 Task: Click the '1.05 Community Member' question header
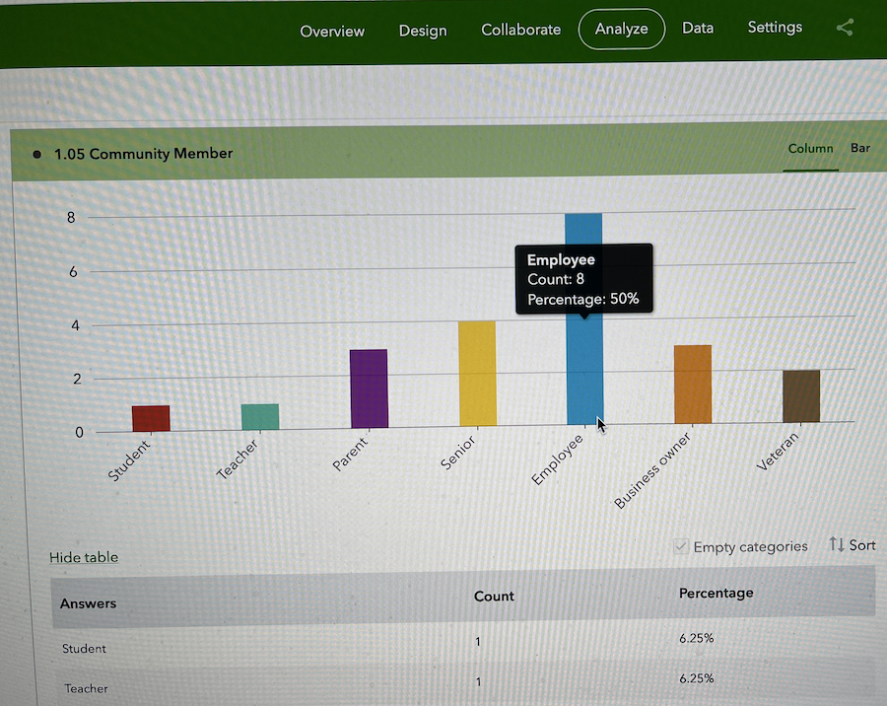coord(144,154)
